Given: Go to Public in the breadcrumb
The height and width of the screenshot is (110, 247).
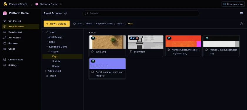Looking at the screenshot, I should (89, 24).
